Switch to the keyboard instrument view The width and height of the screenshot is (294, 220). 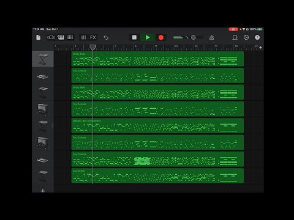click(x=61, y=37)
